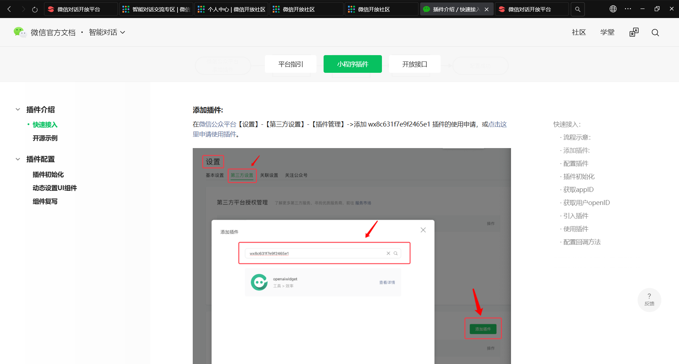Image resolution: width=679 pixels, height=364 pixels.
Task: Click the 快速接入: outline heading
Action: [567, 124]
